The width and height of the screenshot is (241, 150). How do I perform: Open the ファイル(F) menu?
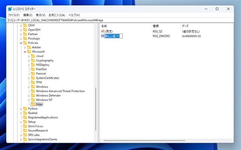pyautogui.click(x=14, y=15)
